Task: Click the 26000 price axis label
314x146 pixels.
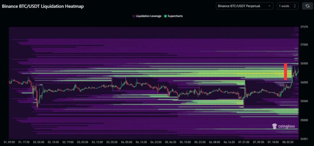Action: 304,82
